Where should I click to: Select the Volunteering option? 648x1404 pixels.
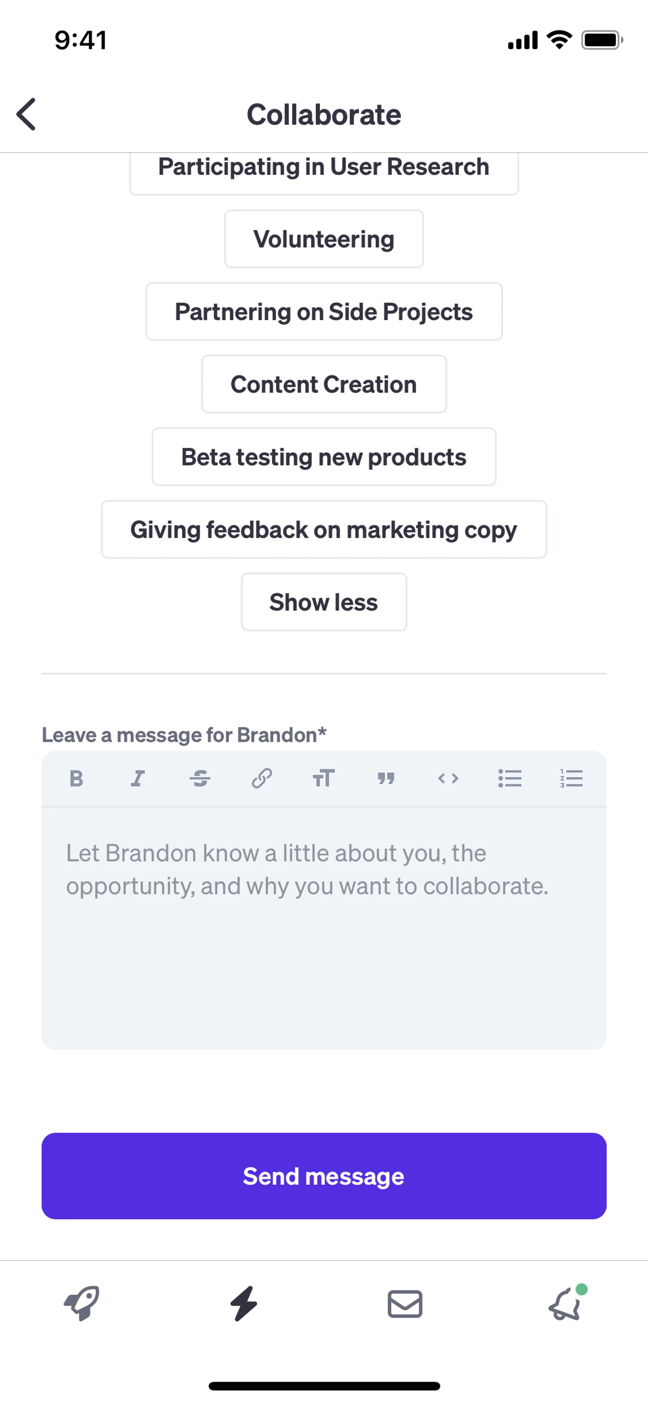[324, 239]
